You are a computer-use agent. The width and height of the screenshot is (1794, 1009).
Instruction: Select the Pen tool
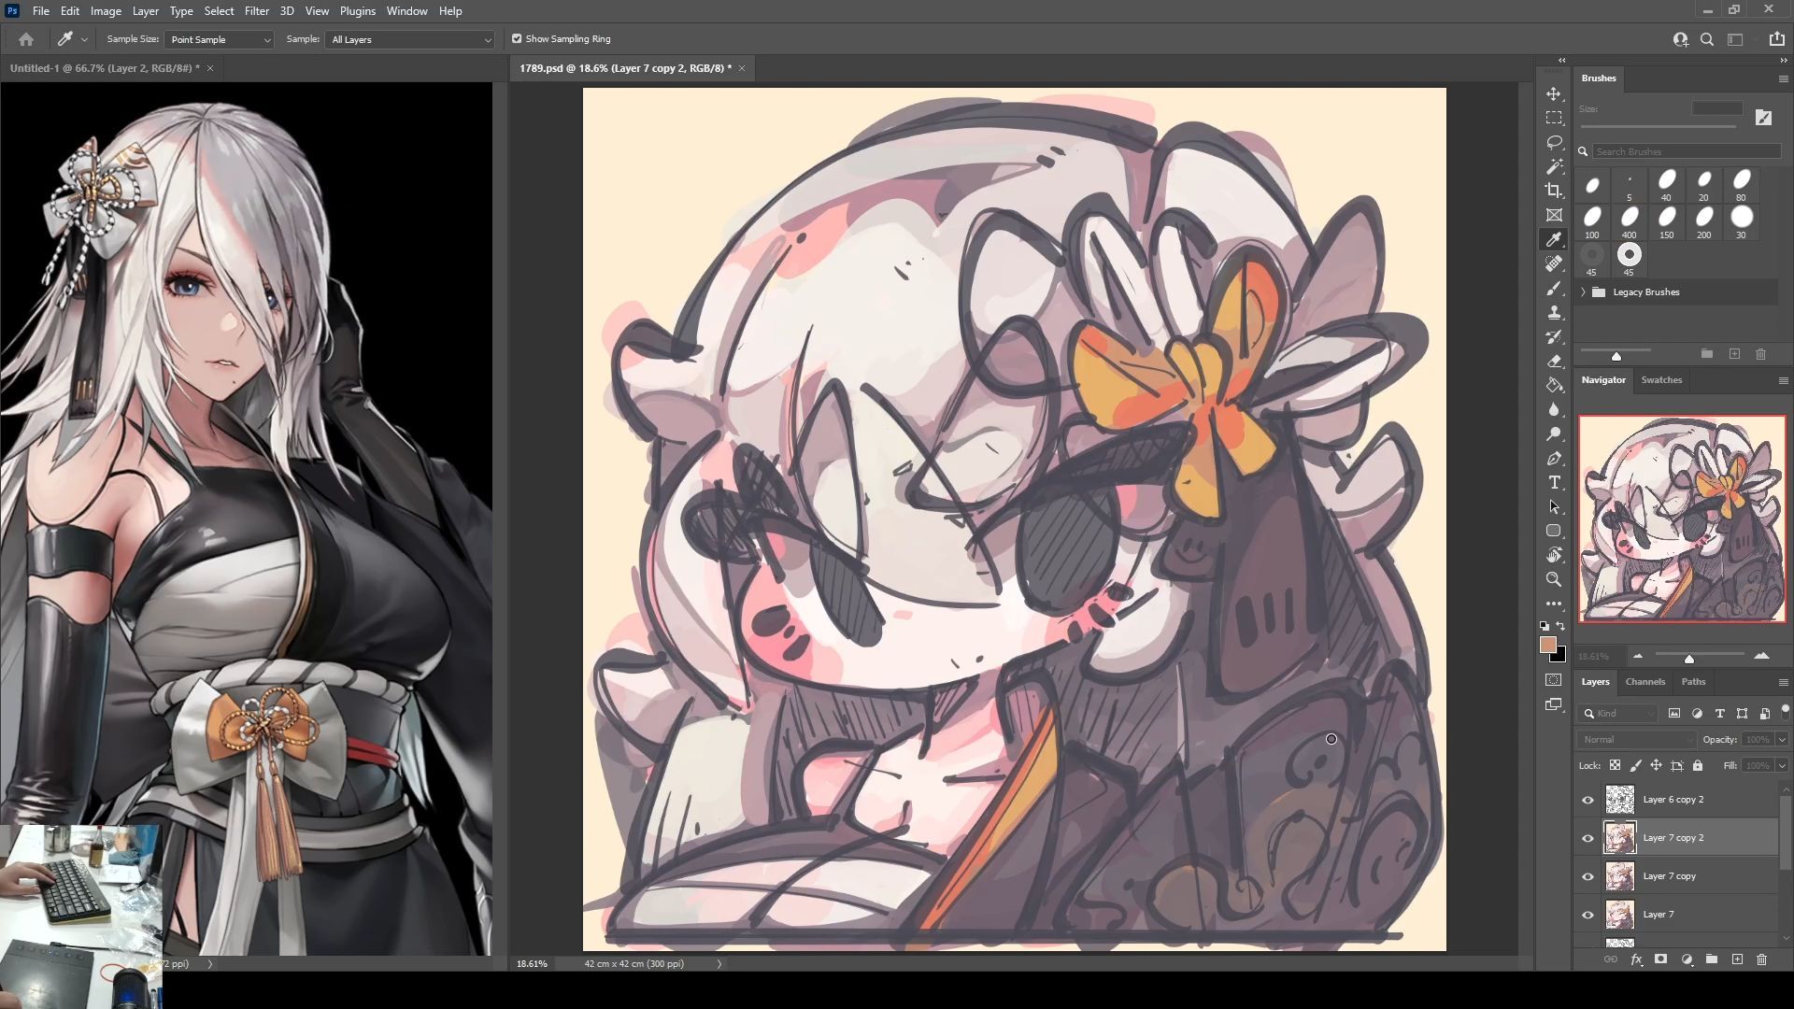click(1554, 458)
